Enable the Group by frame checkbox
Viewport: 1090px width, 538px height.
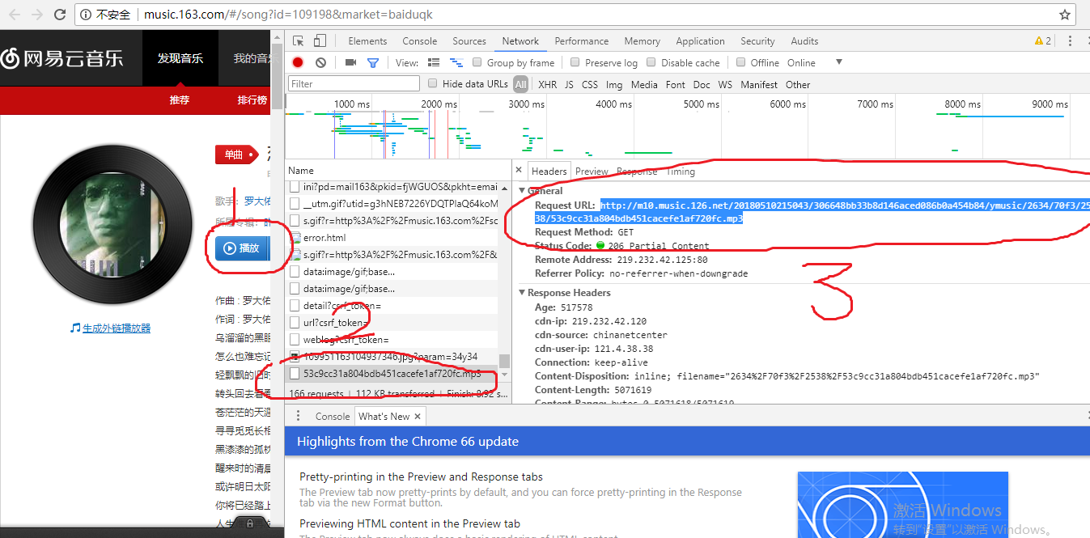(477, 62)
